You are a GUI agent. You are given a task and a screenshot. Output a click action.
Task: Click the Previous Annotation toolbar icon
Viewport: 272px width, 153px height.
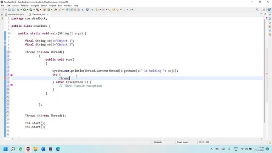point(103,10)
